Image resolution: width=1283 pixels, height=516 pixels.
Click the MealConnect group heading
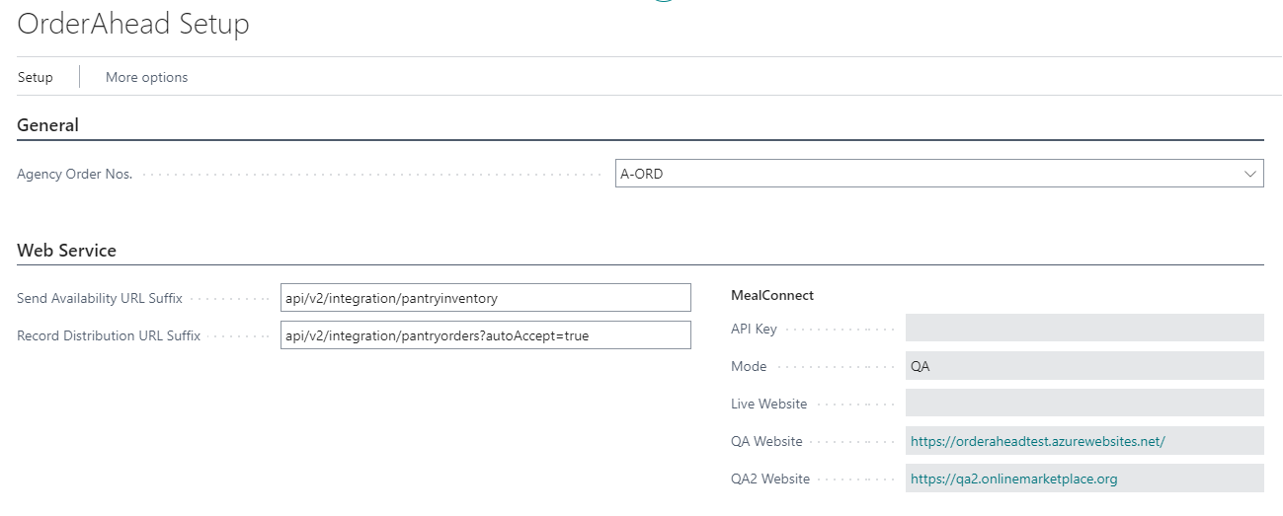(772, 295)
